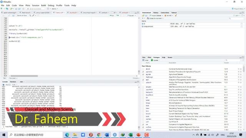Image resolution: width=246 pixels, height=138 pixels.
Task: Open Word from the taskbar
Action: coord(107,135)
